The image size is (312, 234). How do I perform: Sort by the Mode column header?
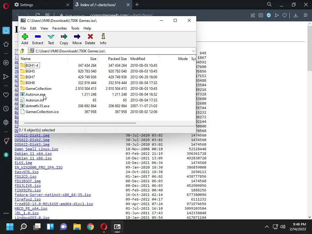point(174,59)
